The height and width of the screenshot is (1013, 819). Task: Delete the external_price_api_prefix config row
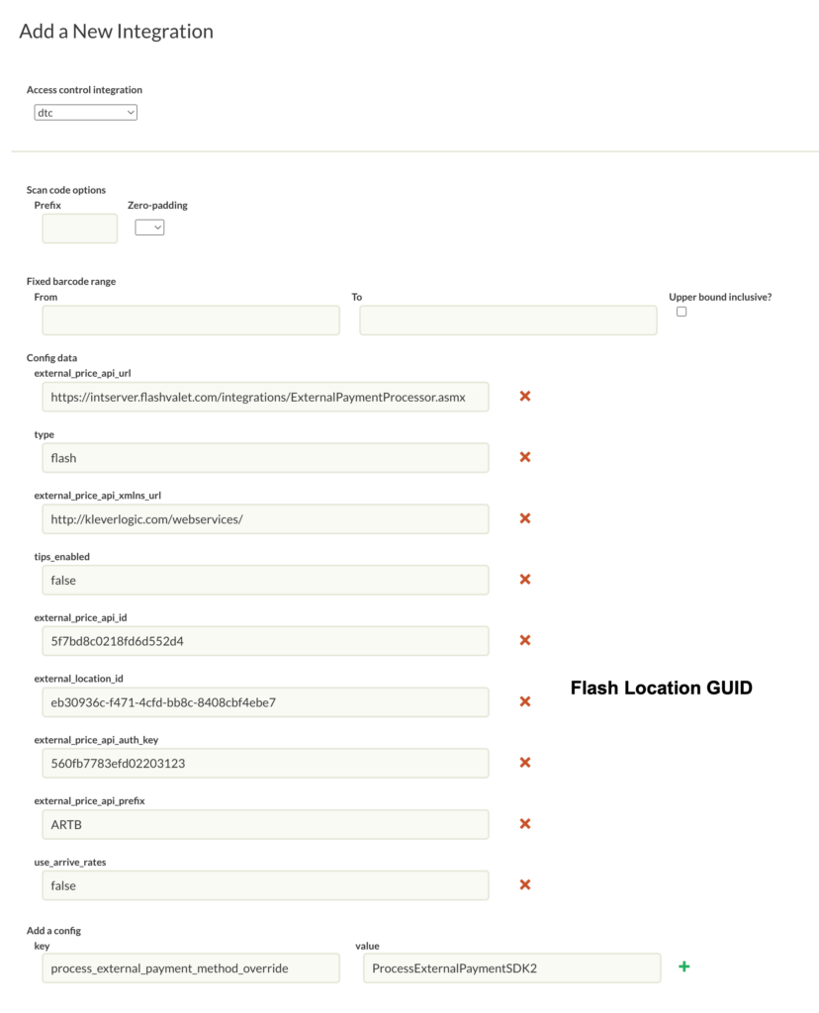(x=525, y=824)
